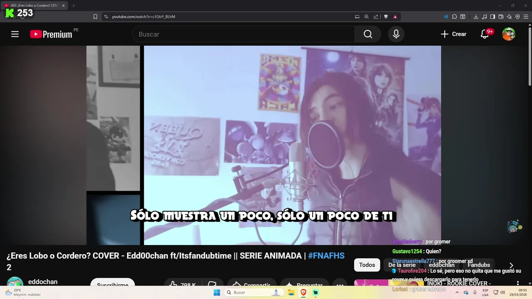Screen dimensions: 532x299
Task: Open the Windows Start menu
Action: pos(217,292)
